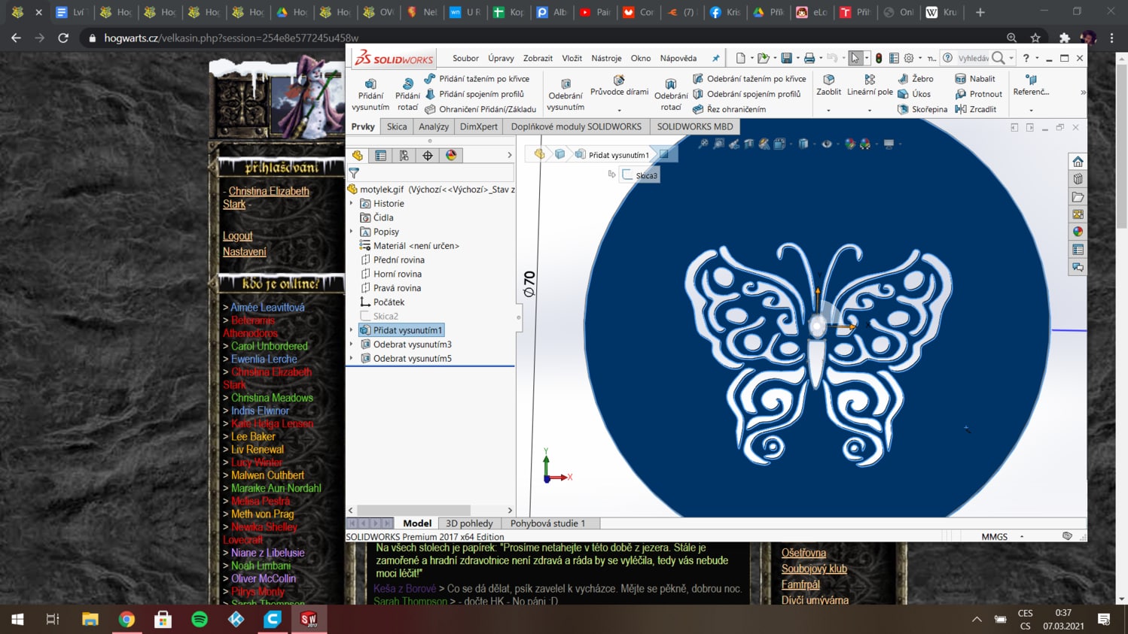Click the Aimée Leavittová user link
Screen dimensions: 1128x634
coord(267,308)
